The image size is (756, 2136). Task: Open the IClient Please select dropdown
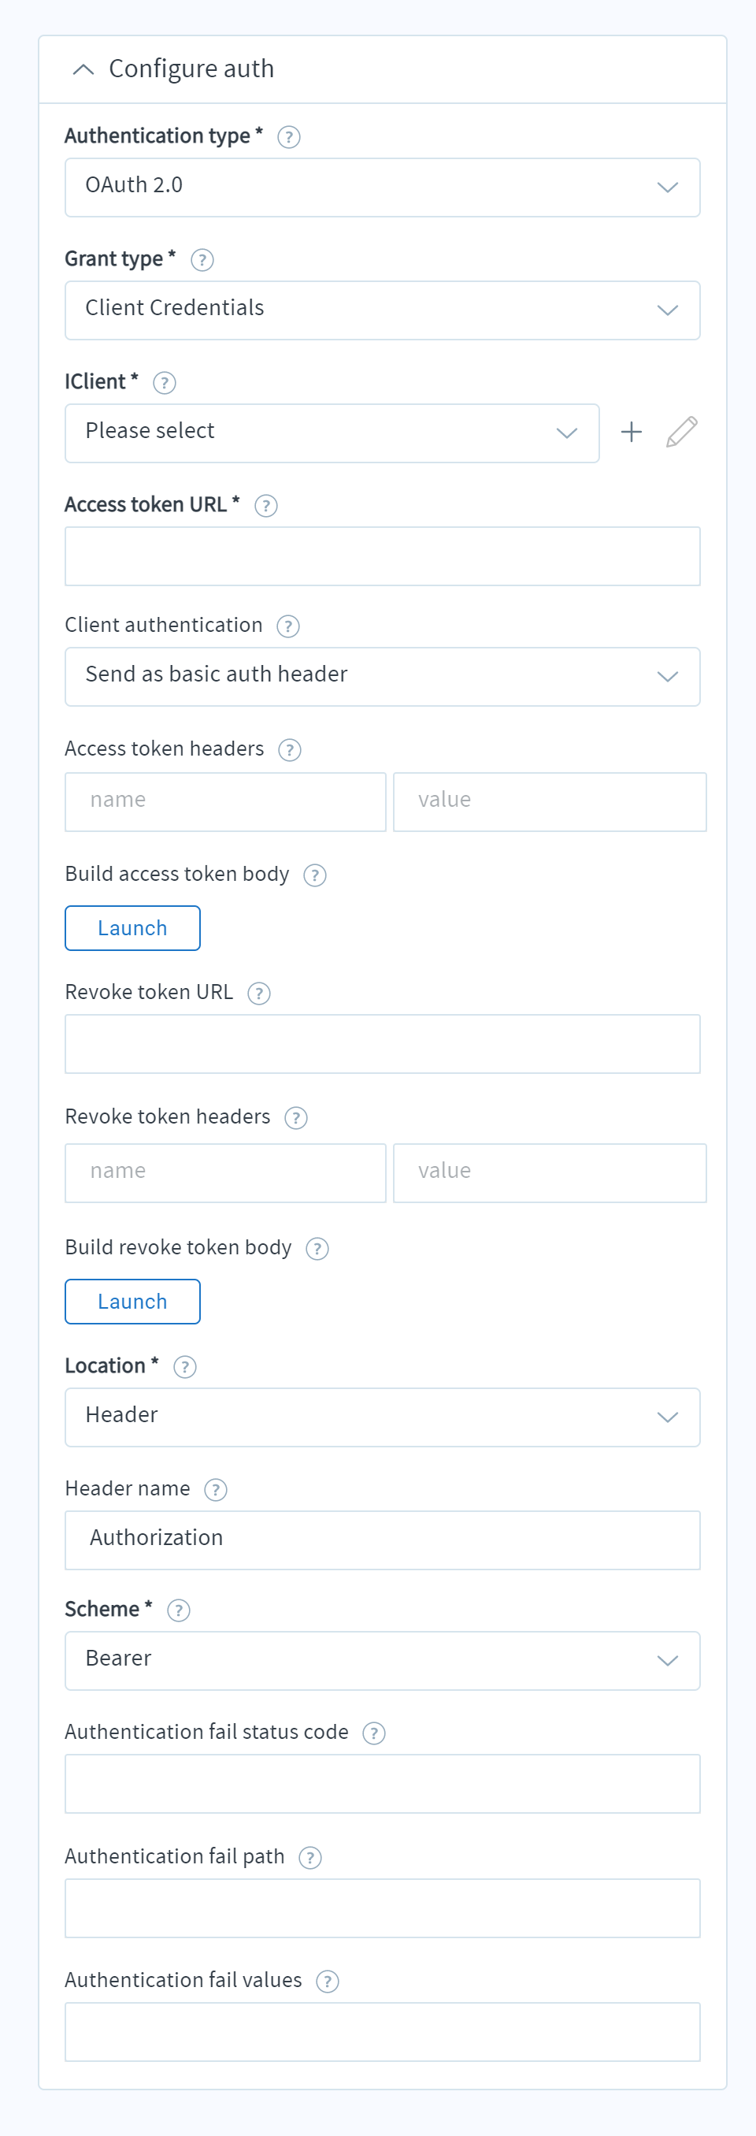[x=332, y=433]
